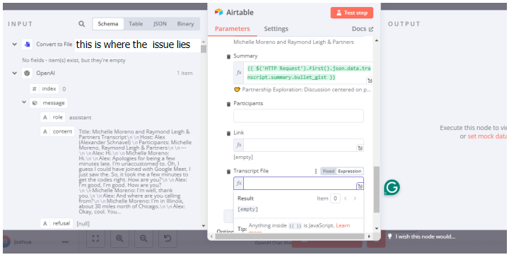Viewport: 509px width, 262px height.
Task: Click the search icon in the Input panel
Action: pyautogui.click(x=81, y=24)
